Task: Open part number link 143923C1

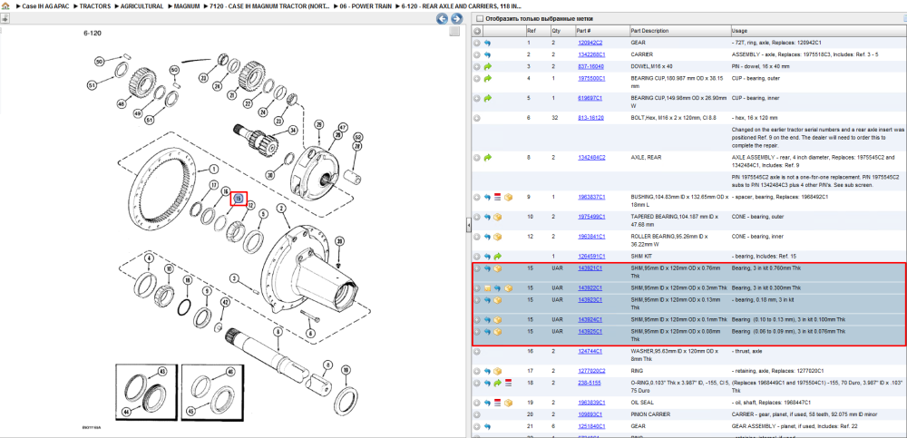Action: pos(590,300)
